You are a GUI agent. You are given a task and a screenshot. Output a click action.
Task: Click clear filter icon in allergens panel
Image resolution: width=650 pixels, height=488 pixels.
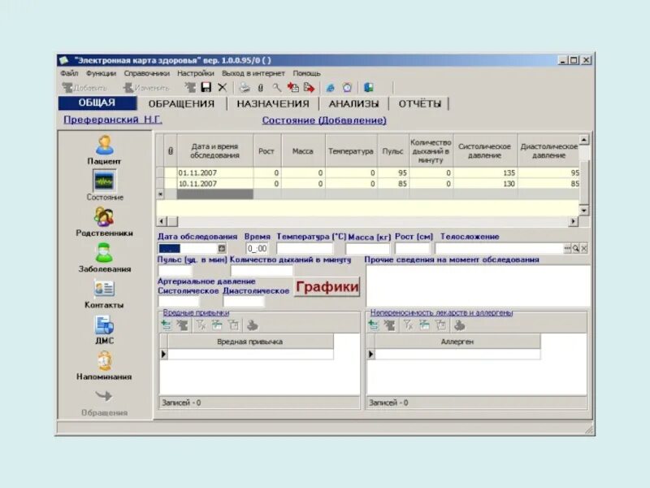(409, 325)
